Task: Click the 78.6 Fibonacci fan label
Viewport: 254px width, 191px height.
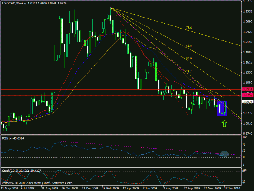Action: pyautogui.click(x=189, y=28)
